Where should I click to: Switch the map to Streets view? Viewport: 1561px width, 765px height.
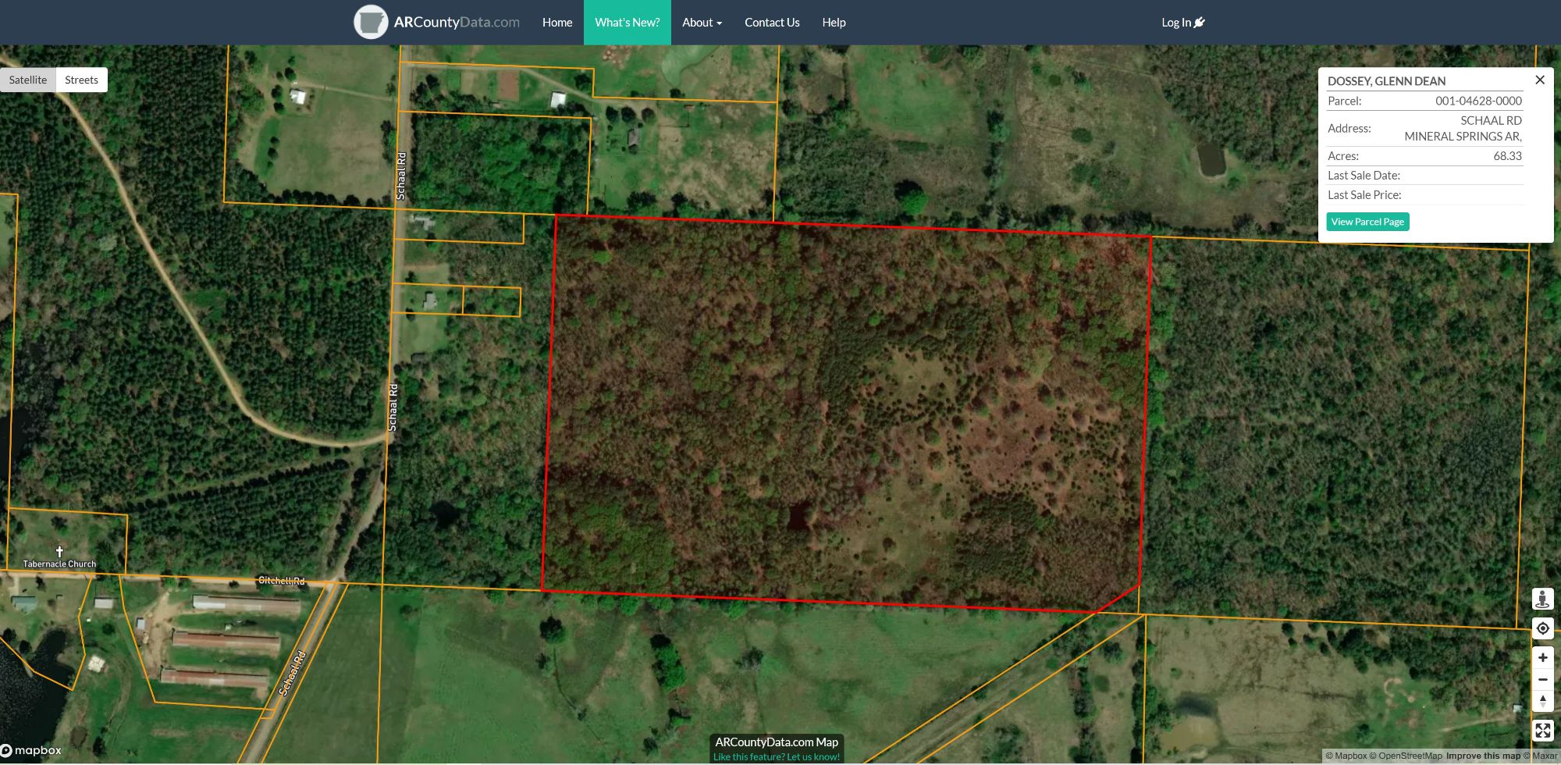click(x=81, y=79)
